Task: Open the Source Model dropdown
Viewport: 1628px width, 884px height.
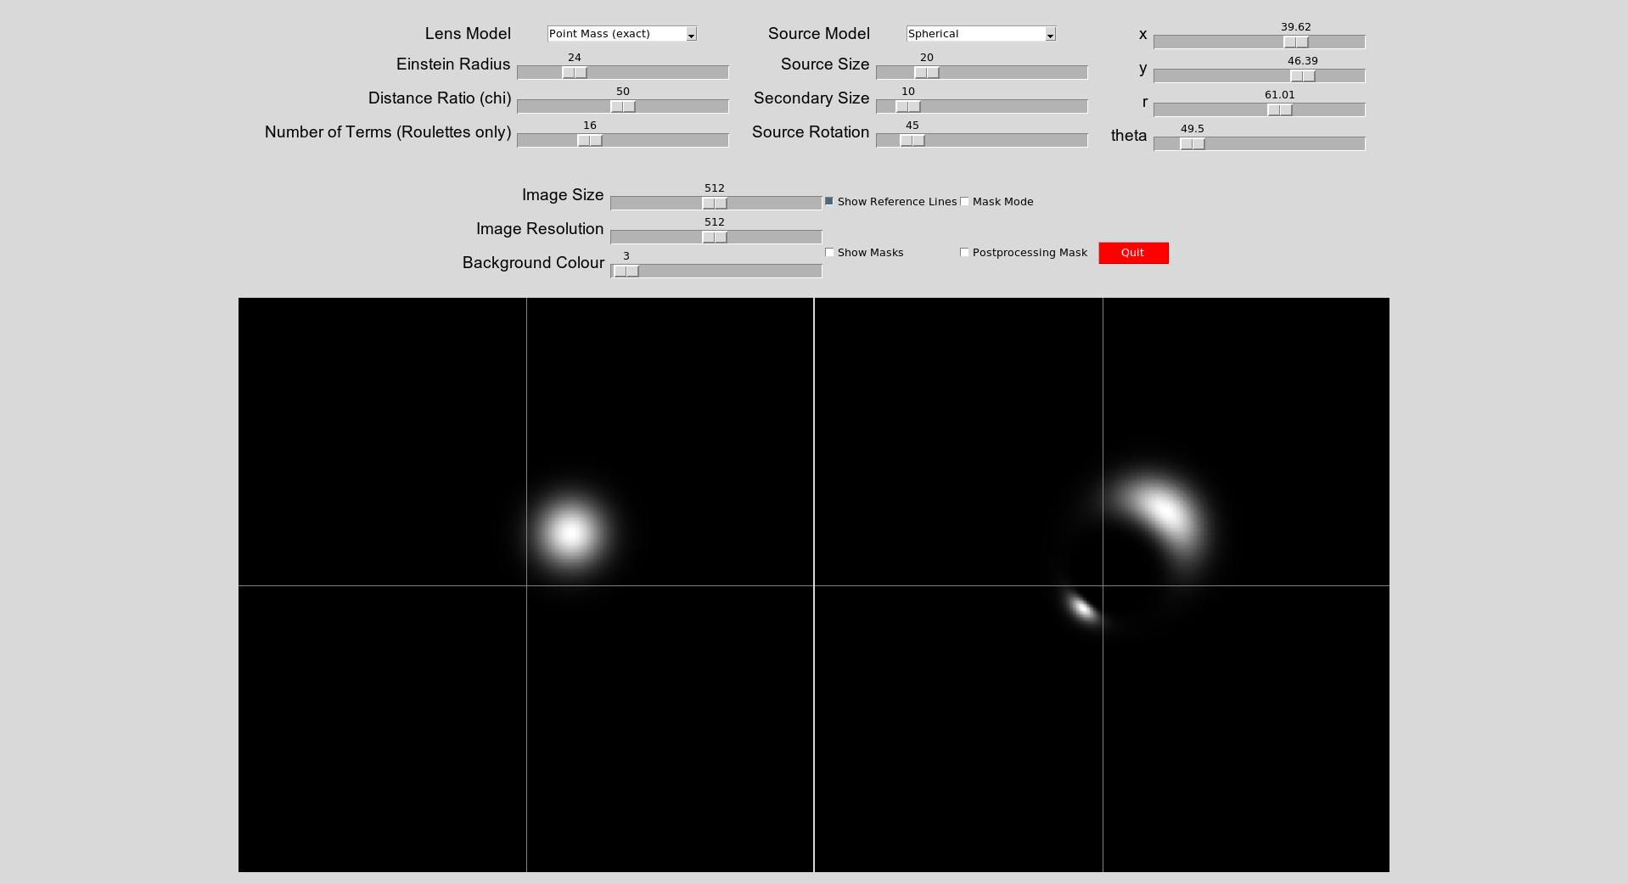Action: click(x=981, y=34)
